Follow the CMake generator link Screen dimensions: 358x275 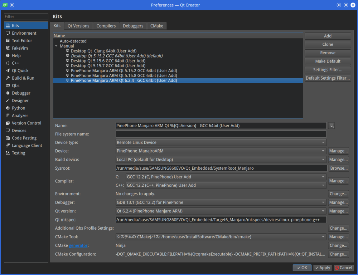(78, 245)
